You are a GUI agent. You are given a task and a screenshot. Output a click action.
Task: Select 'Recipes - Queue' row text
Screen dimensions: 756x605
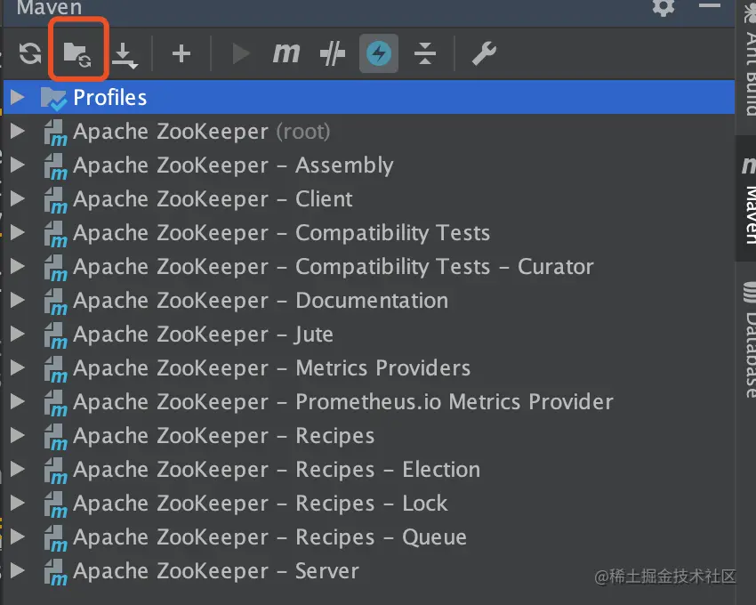click(270, 537)
